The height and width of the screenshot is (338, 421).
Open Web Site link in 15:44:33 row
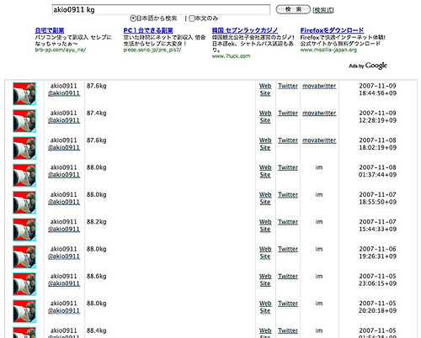pyautogui.click(x=265, y=225)
